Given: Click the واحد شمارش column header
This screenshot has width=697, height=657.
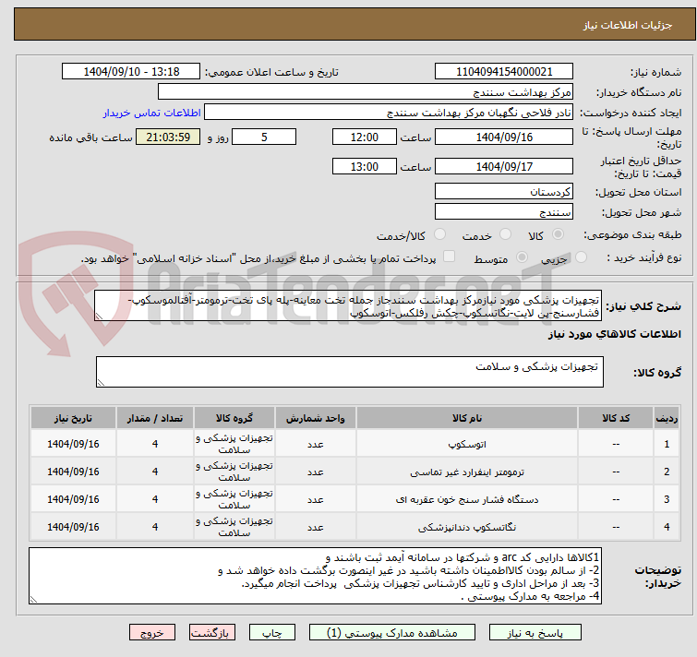Looking at the screenshot, I should 315,418.
